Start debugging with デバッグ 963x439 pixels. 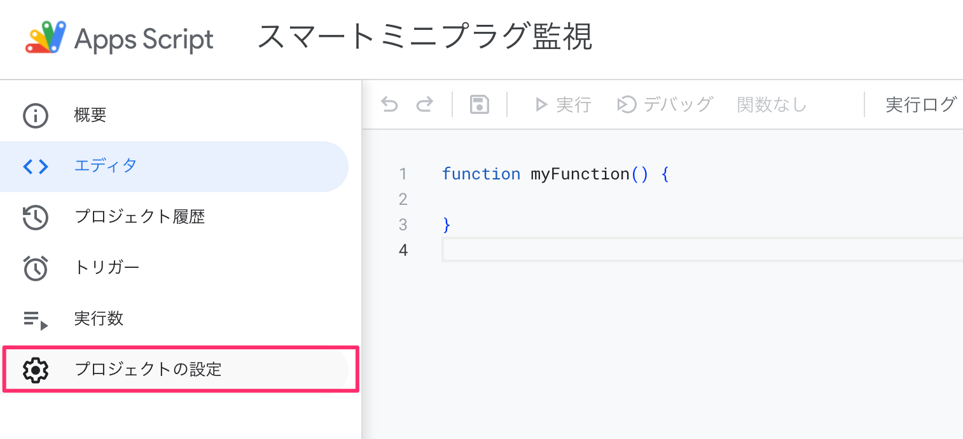click(x=665, y=104)
